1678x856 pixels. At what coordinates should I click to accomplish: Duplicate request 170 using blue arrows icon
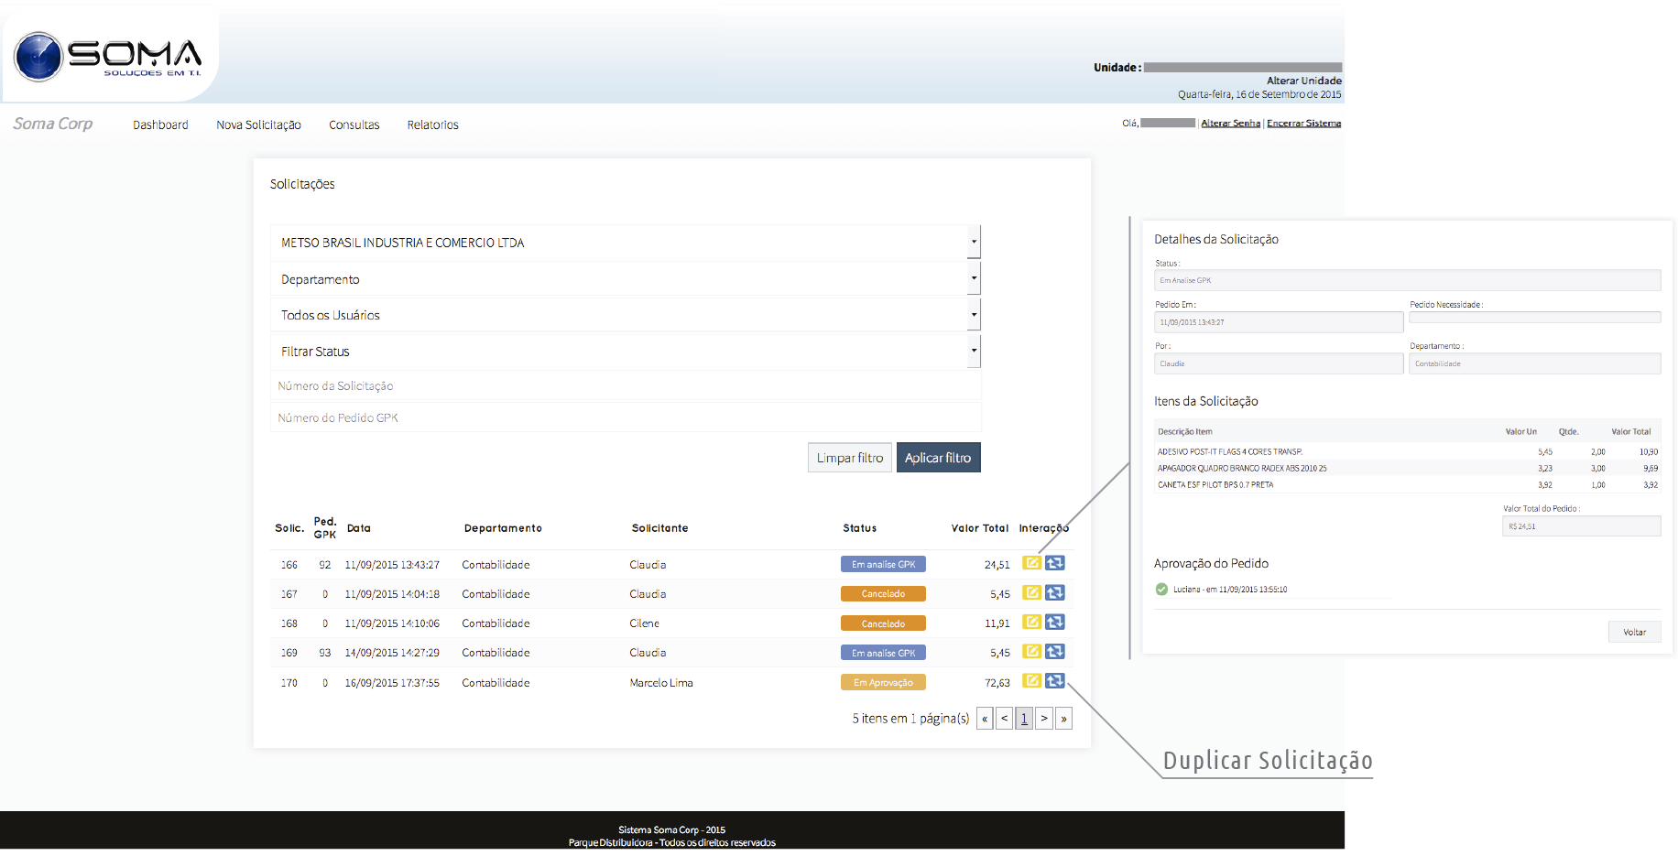[1055, 680]
